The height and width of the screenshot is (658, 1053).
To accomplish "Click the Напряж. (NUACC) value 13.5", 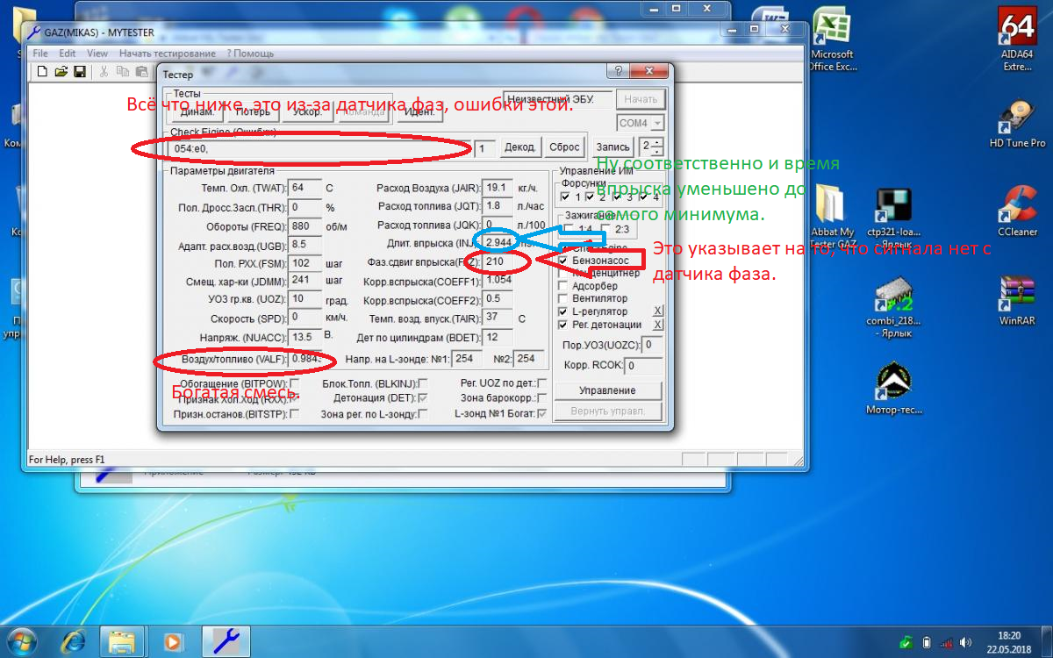I will tap(306, 336).
